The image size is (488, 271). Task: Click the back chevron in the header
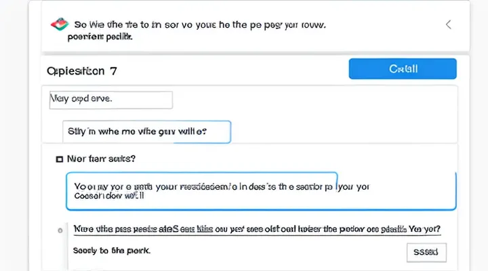[x=448, y=24]
